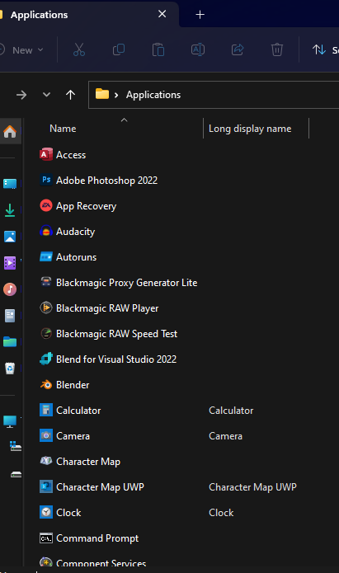Screen dimensions: 339x573
Task: Open Recycle Bin sidebar icon
Action: [10, 368]
